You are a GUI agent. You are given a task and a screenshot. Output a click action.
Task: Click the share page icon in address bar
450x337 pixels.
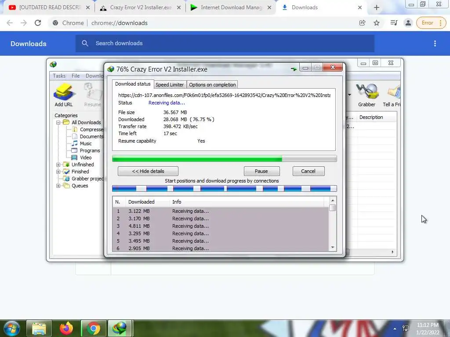tap(363, 23)
